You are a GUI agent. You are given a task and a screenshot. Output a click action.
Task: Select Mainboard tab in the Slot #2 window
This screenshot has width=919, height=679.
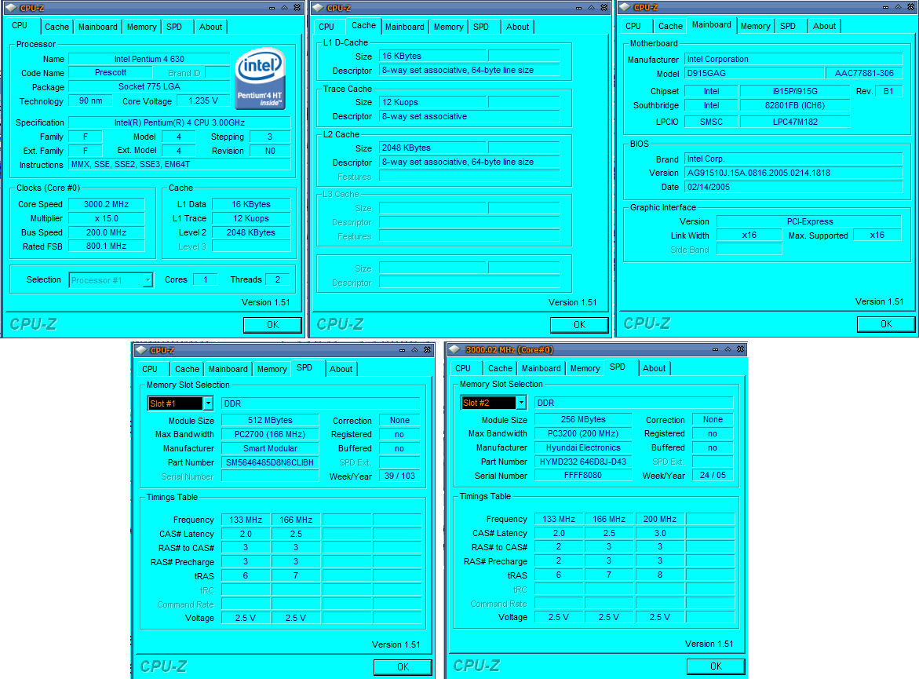(x=541, y=369)
